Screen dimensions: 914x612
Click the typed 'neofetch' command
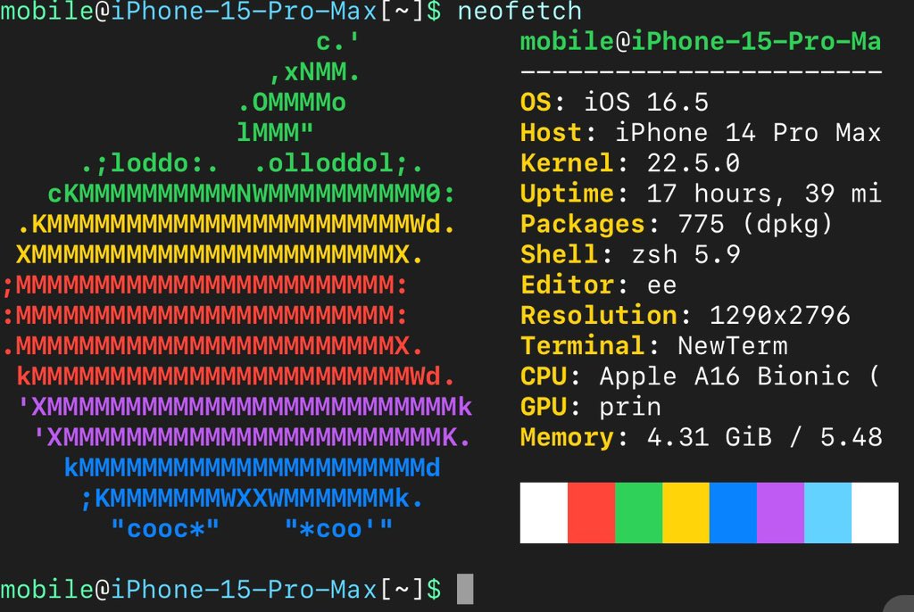coord(519,12)
